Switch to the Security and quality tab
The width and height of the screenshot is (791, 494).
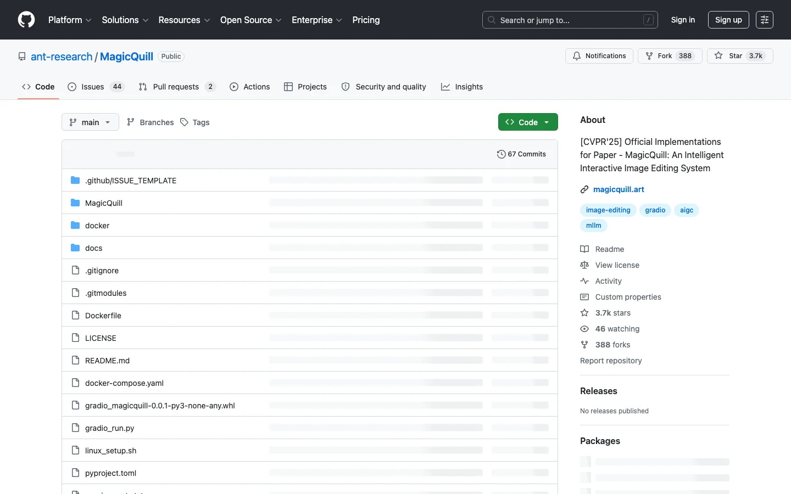[383, 87]
